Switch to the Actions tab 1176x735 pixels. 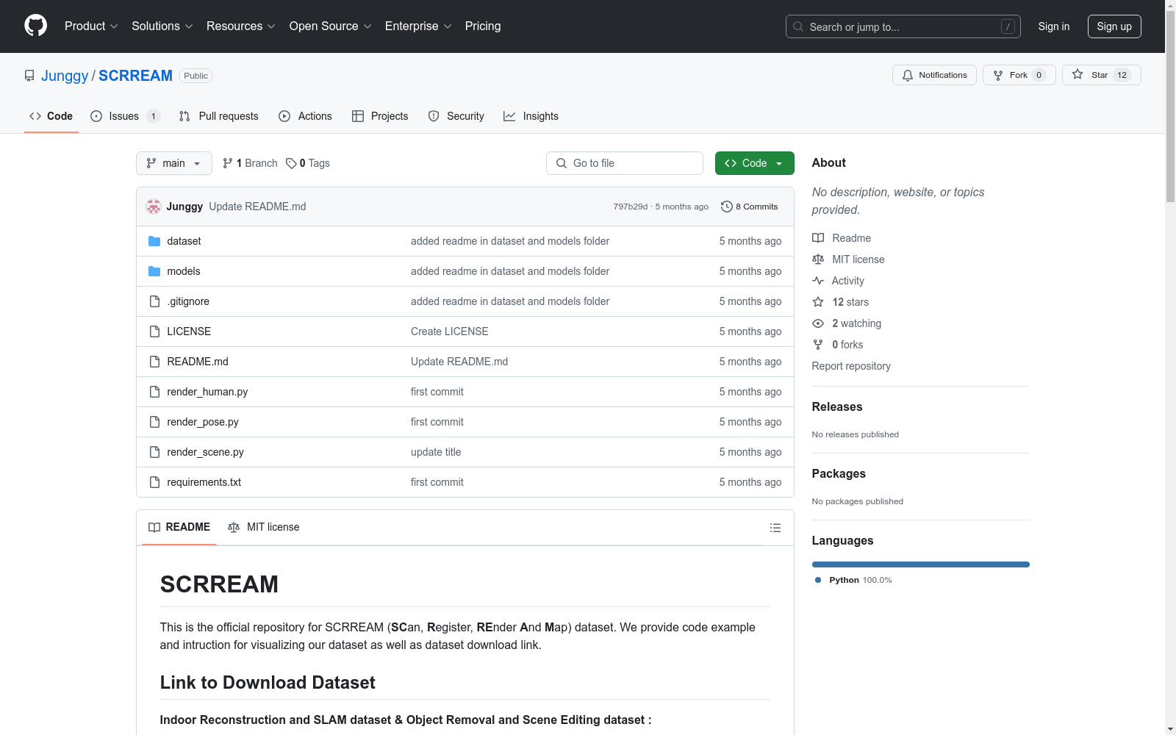(306, 116)
